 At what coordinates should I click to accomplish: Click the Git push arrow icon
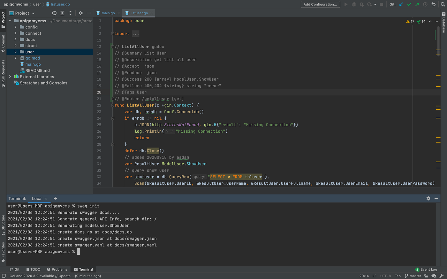(x=417, y=4)
